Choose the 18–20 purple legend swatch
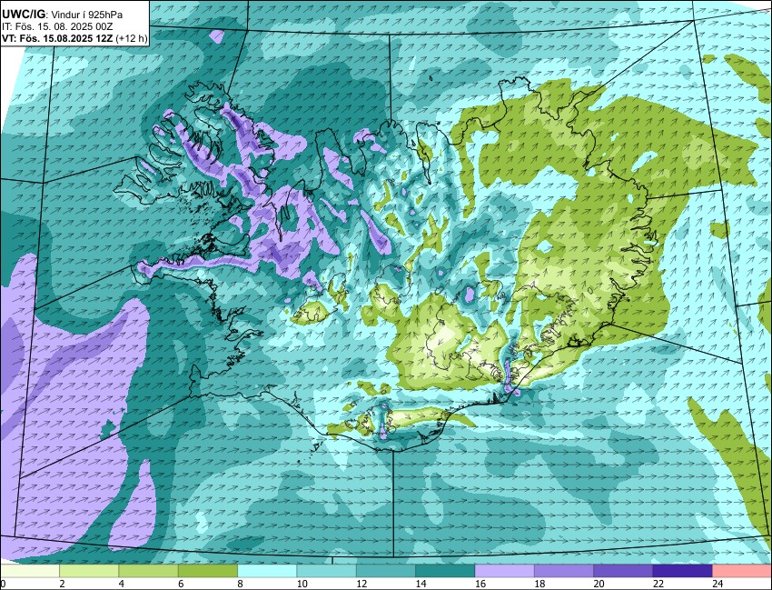This screenshot has height=590, width=772. click(564, 571)
